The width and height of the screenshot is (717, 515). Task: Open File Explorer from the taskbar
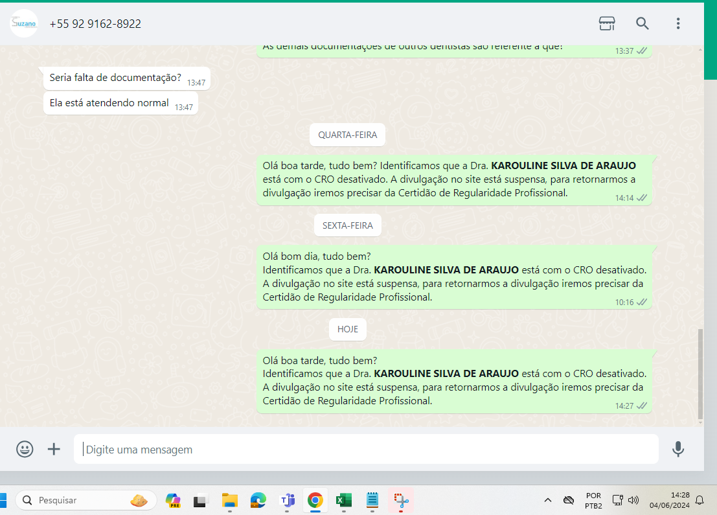(230, 500)
